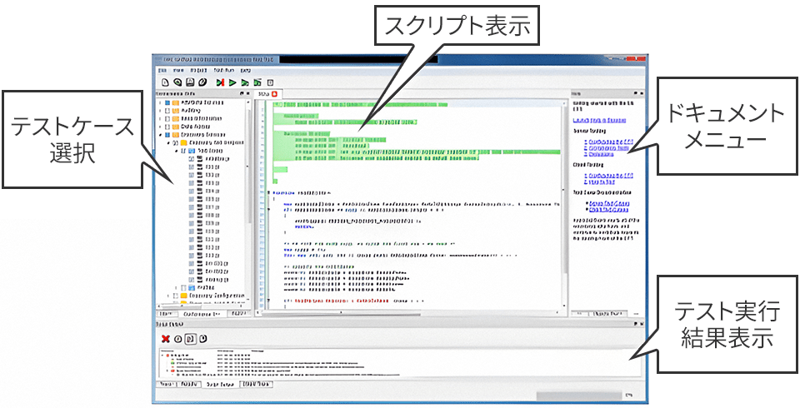This screenshot has width=800, height=408.
Task: Click the standalone underlined link atop the document panel
Action: click(x=599, y=121)
